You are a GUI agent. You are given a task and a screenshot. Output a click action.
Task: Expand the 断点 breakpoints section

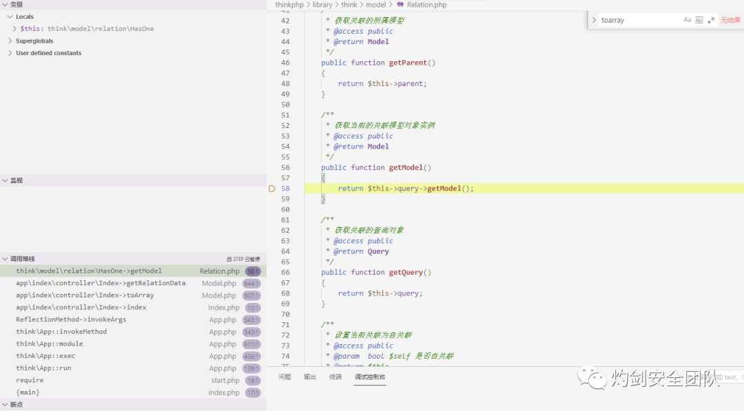pos(5,404)
